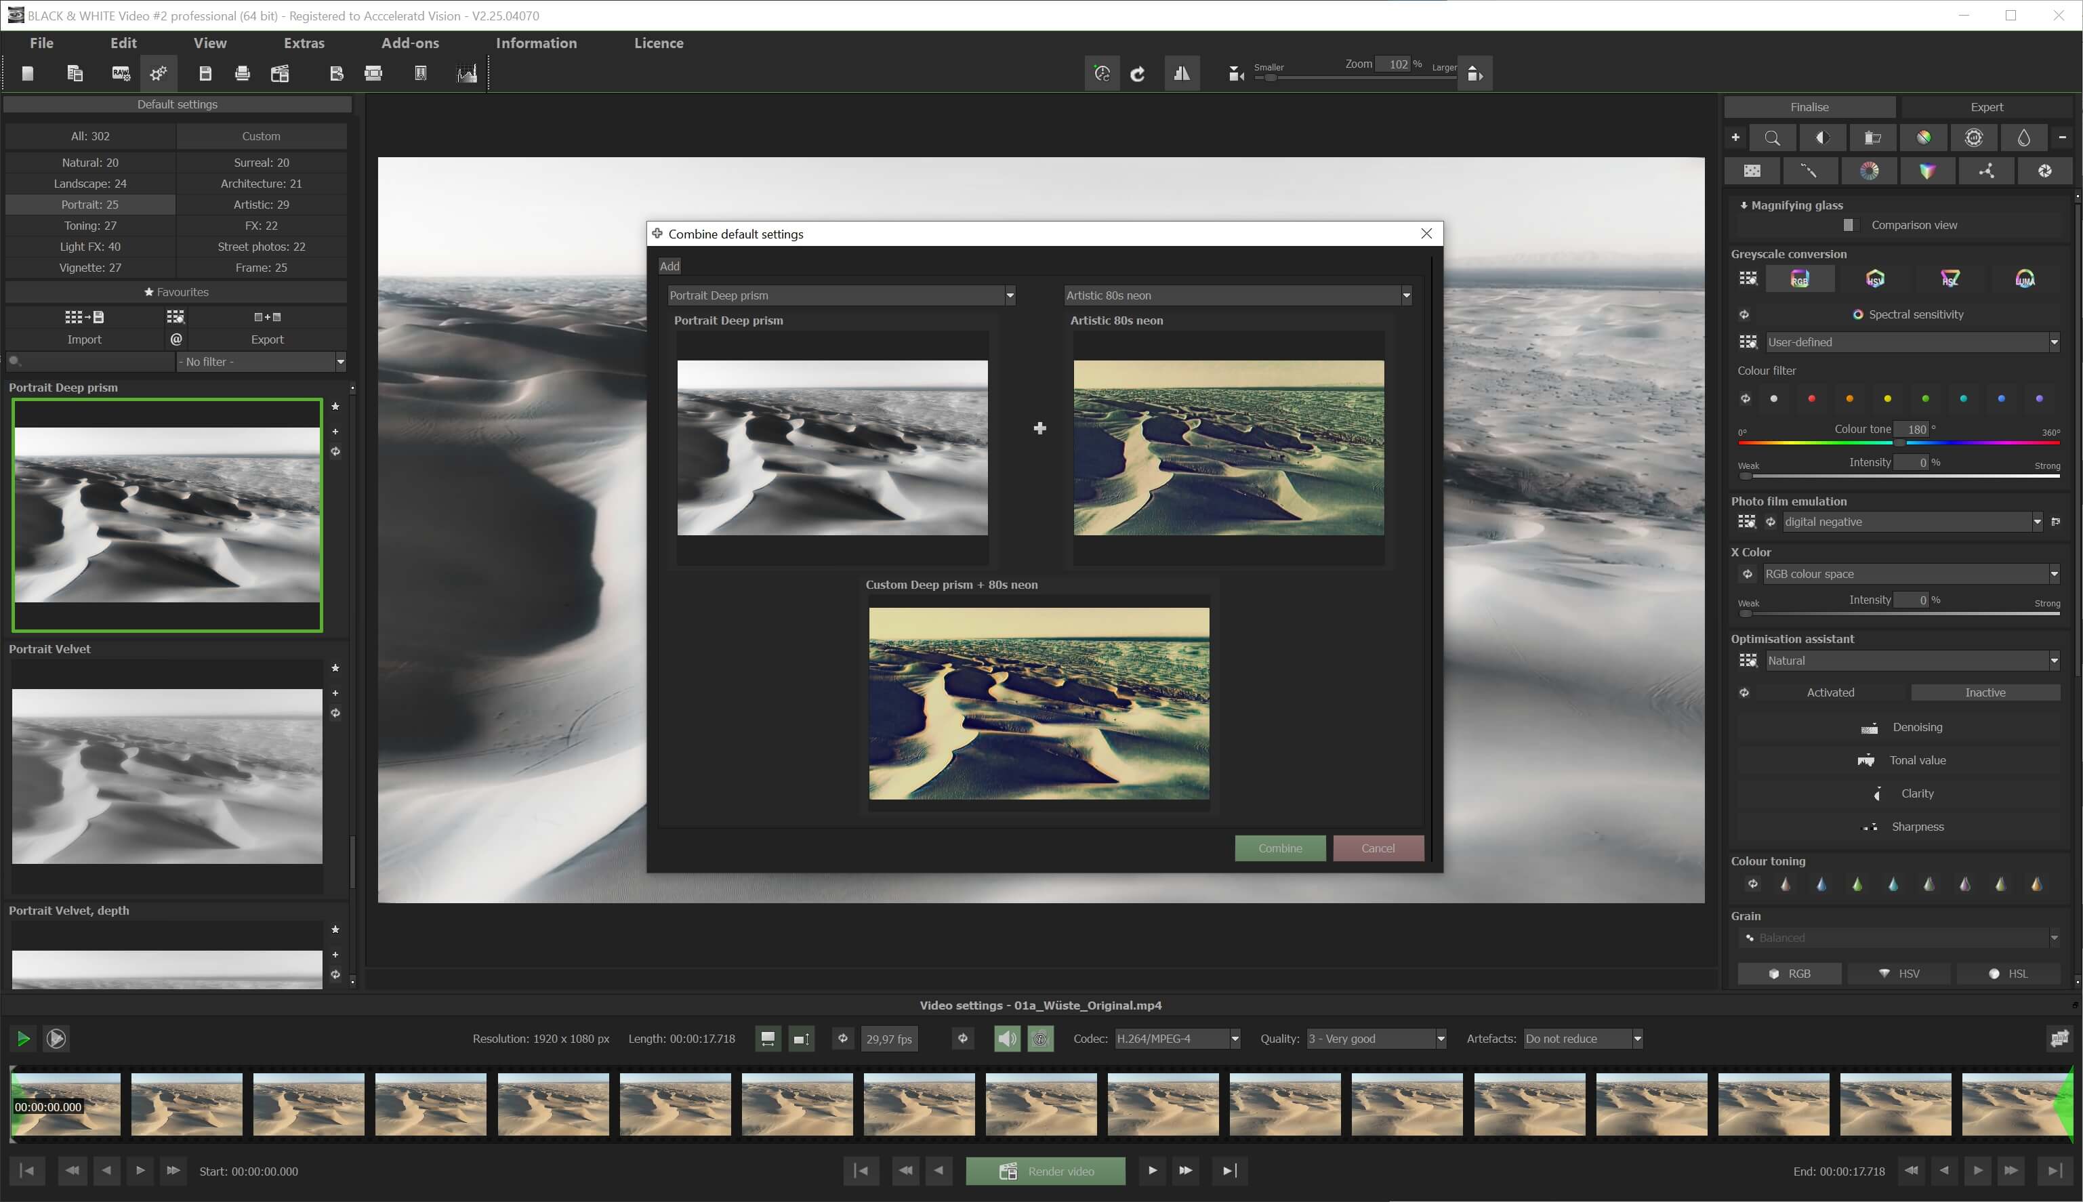Select the Portrait Velvet preset thumbnail
This screenshot has width=2083, height=1202.
coord(167,776)
